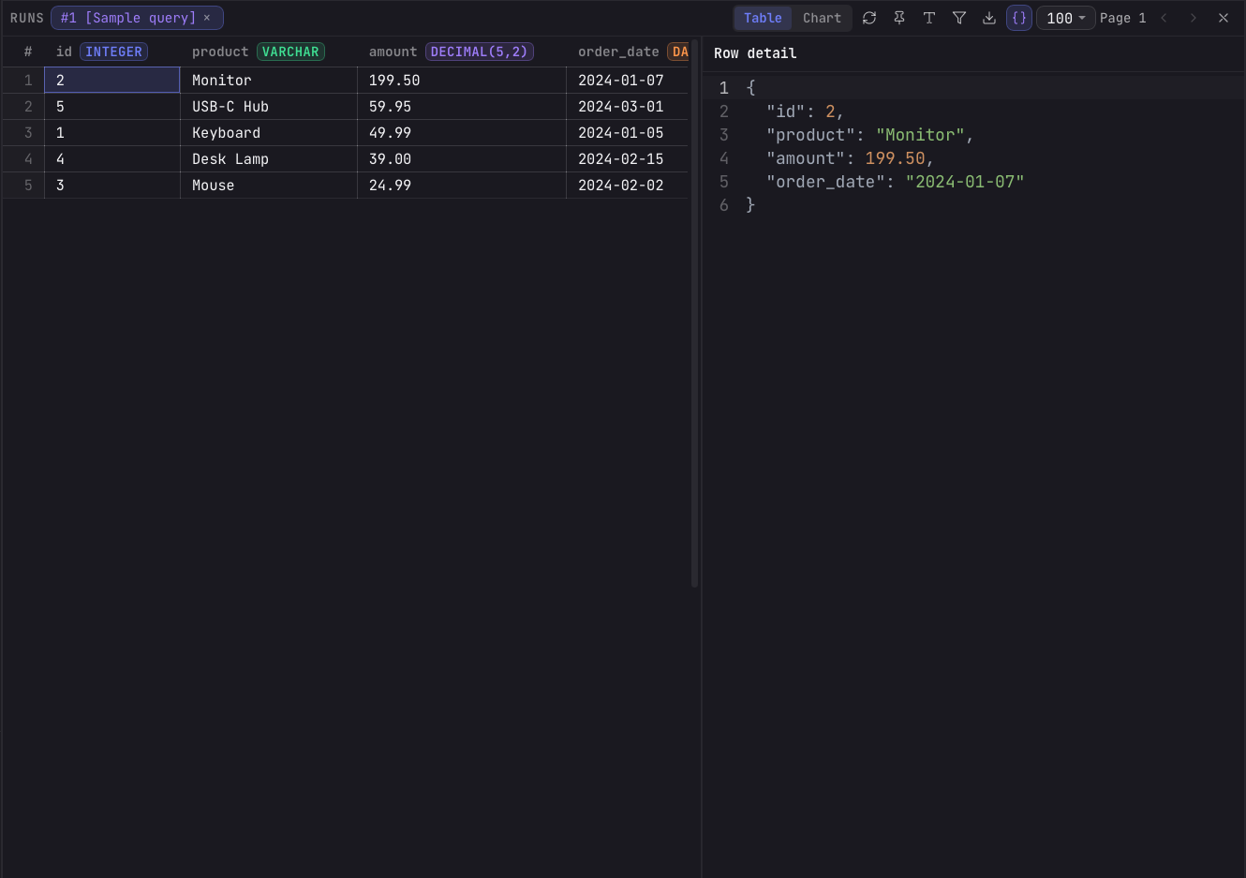Select the amount cell 24.99

(x=462, y=186)
